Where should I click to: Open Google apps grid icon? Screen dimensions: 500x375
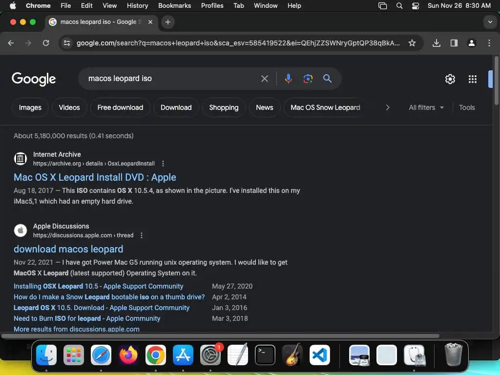472,79
